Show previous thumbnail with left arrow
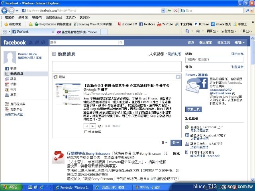This screenshot has height=191, width=255. click(86, 126)
